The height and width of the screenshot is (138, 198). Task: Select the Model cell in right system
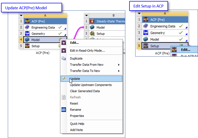point(165,39)
